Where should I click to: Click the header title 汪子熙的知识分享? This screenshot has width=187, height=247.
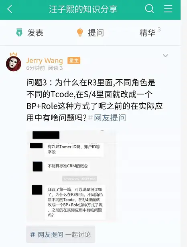[x=83, y=9]
